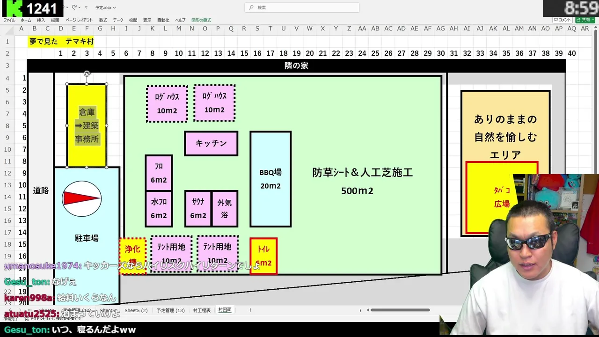Switch to the 数式 ribbon tab
The image size is (599, 337).
[103, 20]
